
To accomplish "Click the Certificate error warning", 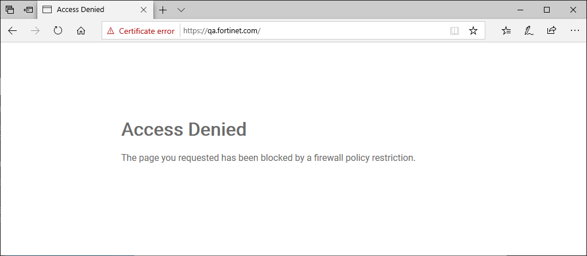I will (x=141, y=31).
